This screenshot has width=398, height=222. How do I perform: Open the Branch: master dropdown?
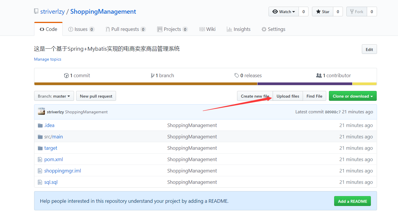[54, 96]
